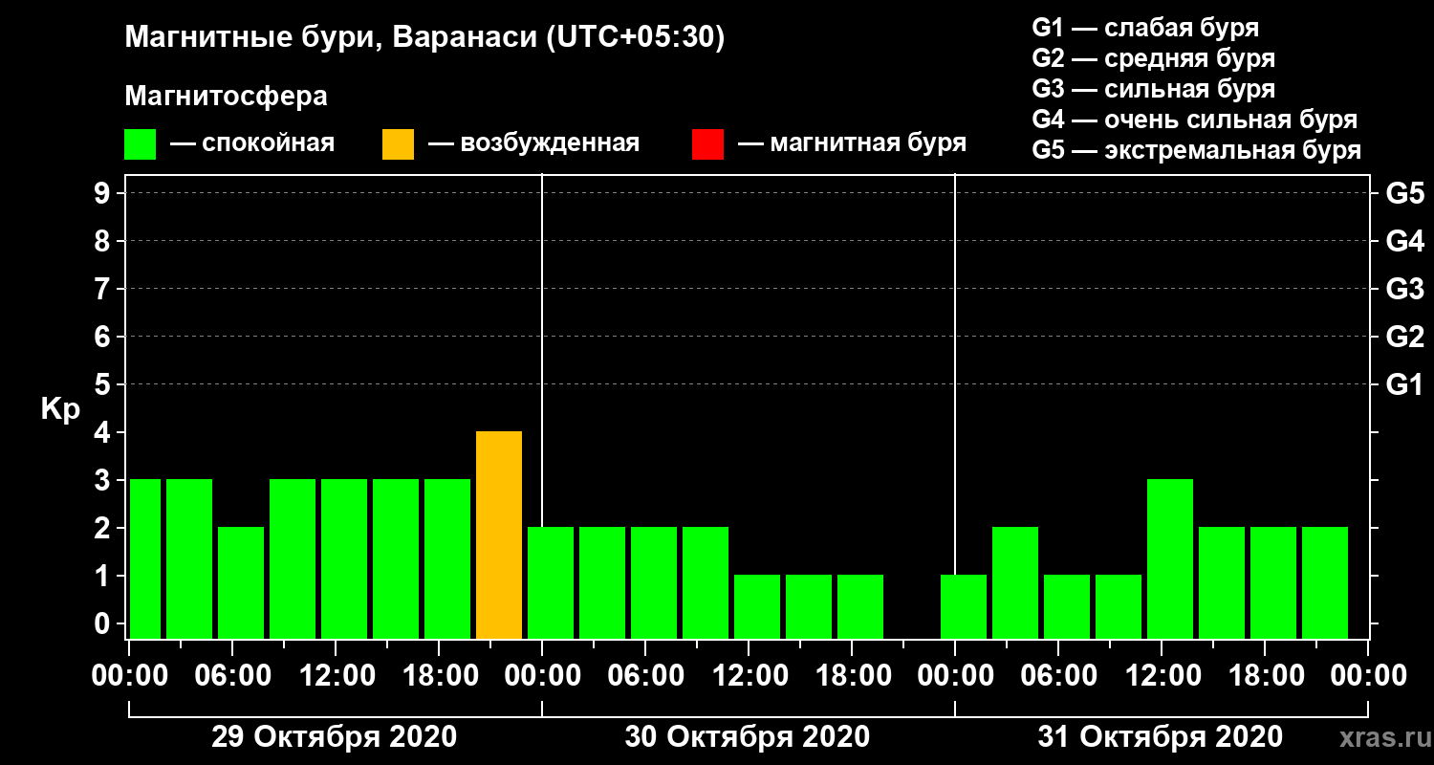Click the first green bar on 29 October

145,558
